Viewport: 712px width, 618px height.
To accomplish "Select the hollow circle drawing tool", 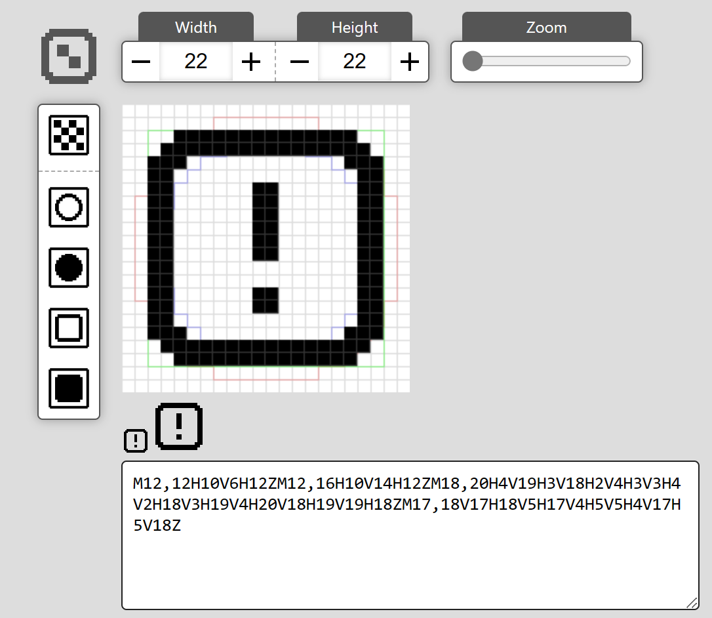I will click(68, 207).
